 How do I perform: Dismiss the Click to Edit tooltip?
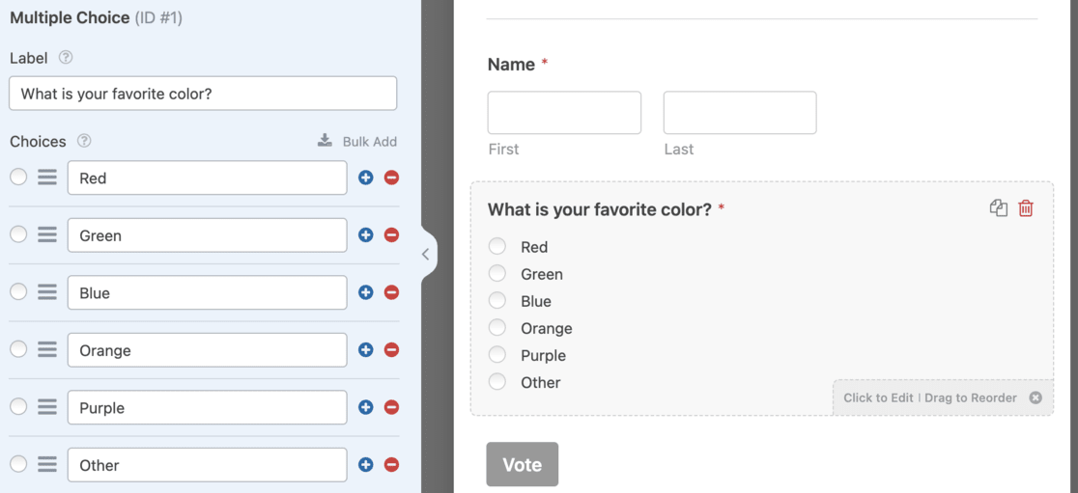[x=1035, y=397]
